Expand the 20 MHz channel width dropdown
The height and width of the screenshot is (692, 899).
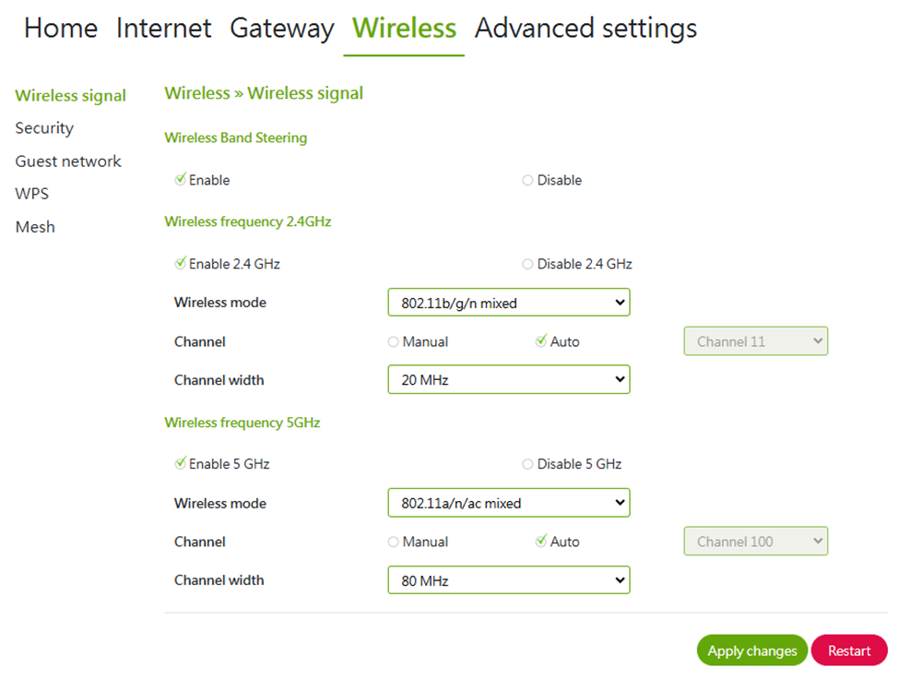(508, 379)
